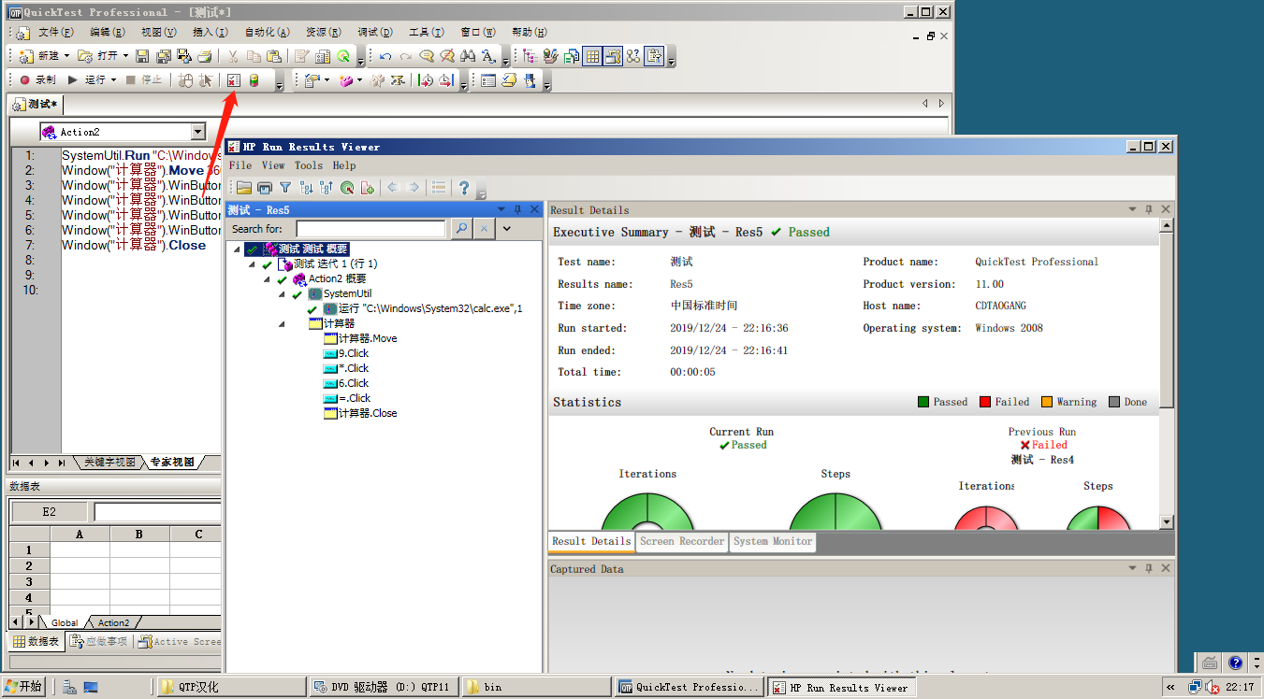This screenshot has height=699, width=1264.
Task: Open the 资源(R) menu in QuickTest
Action: [324, 32]
